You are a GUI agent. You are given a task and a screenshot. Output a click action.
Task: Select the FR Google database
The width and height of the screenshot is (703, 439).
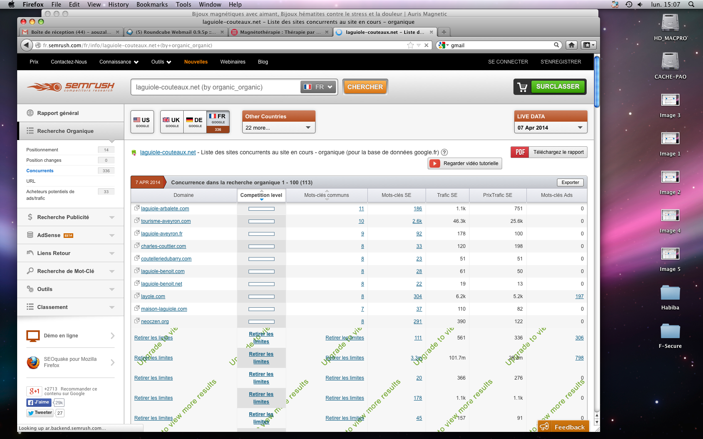(x=218, y=122)
